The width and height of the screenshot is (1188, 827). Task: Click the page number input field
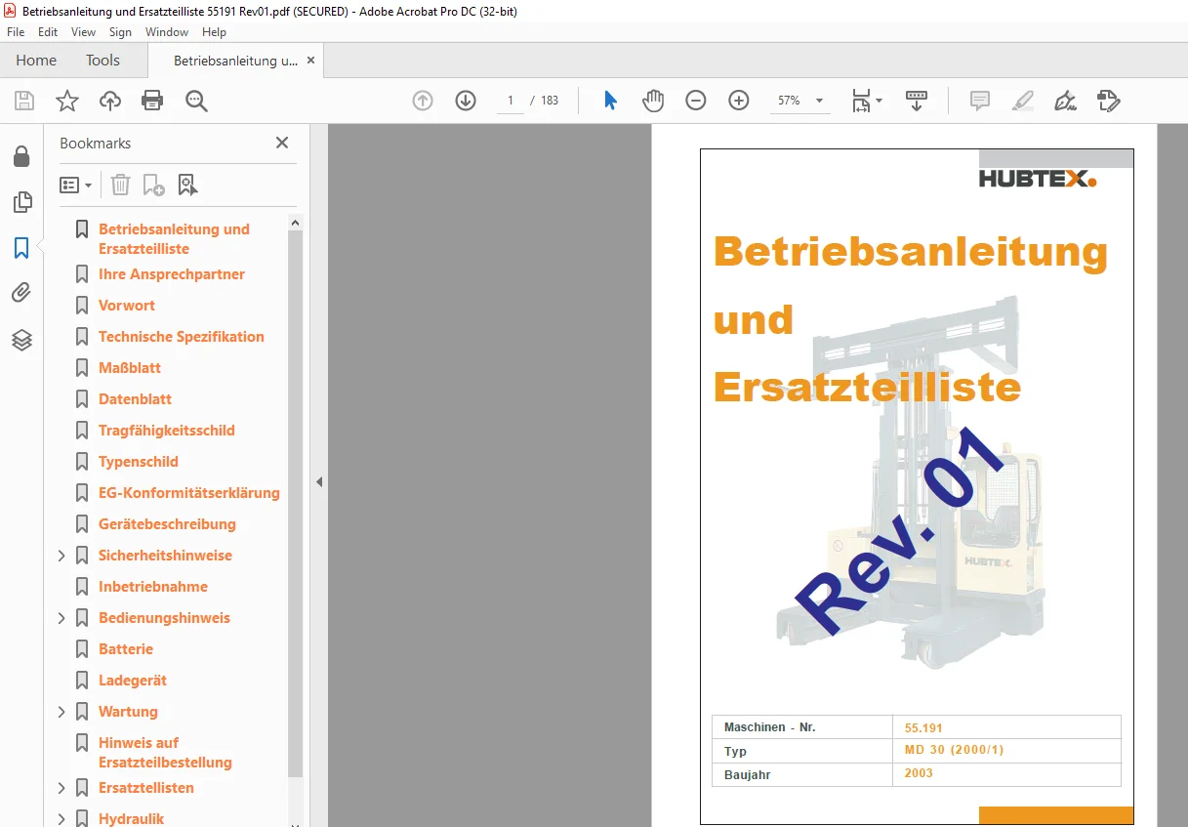(510, 101)
